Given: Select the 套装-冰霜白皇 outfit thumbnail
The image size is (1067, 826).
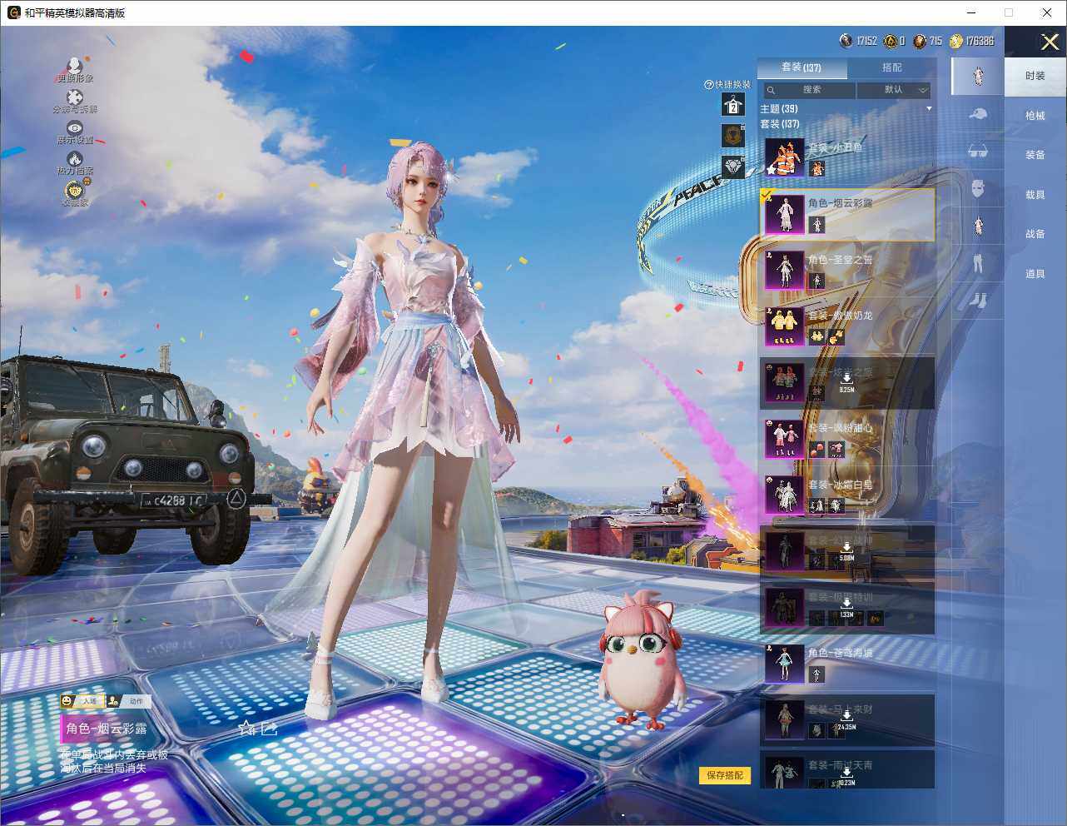Looking at the screenshot, I should pyautogui.click(x=784, y=495).
